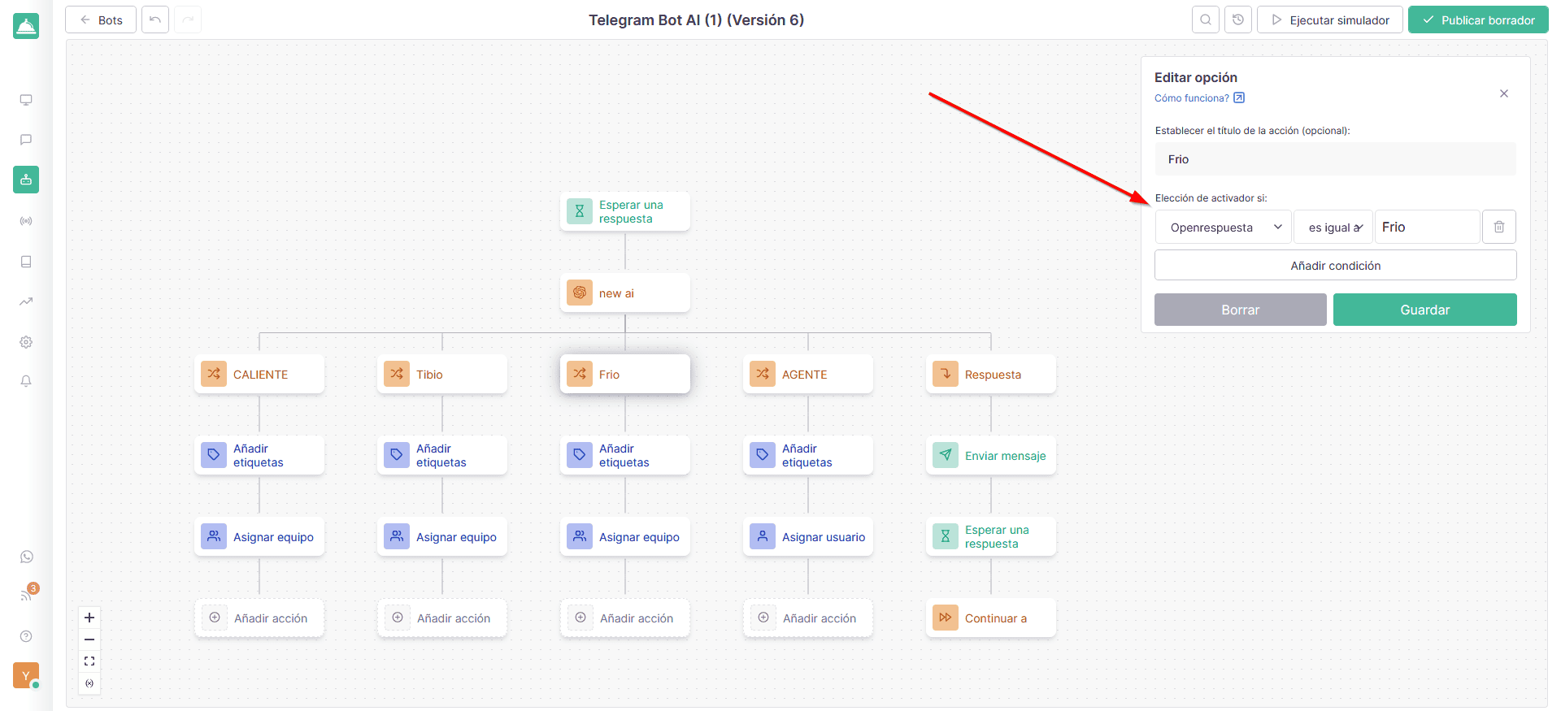Open the notifications bell in sidebar

26,381
